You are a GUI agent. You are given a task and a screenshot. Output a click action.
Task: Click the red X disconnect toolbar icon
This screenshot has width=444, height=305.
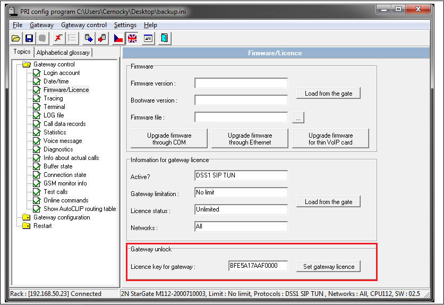pyautogui.click(x=58, y=38)
